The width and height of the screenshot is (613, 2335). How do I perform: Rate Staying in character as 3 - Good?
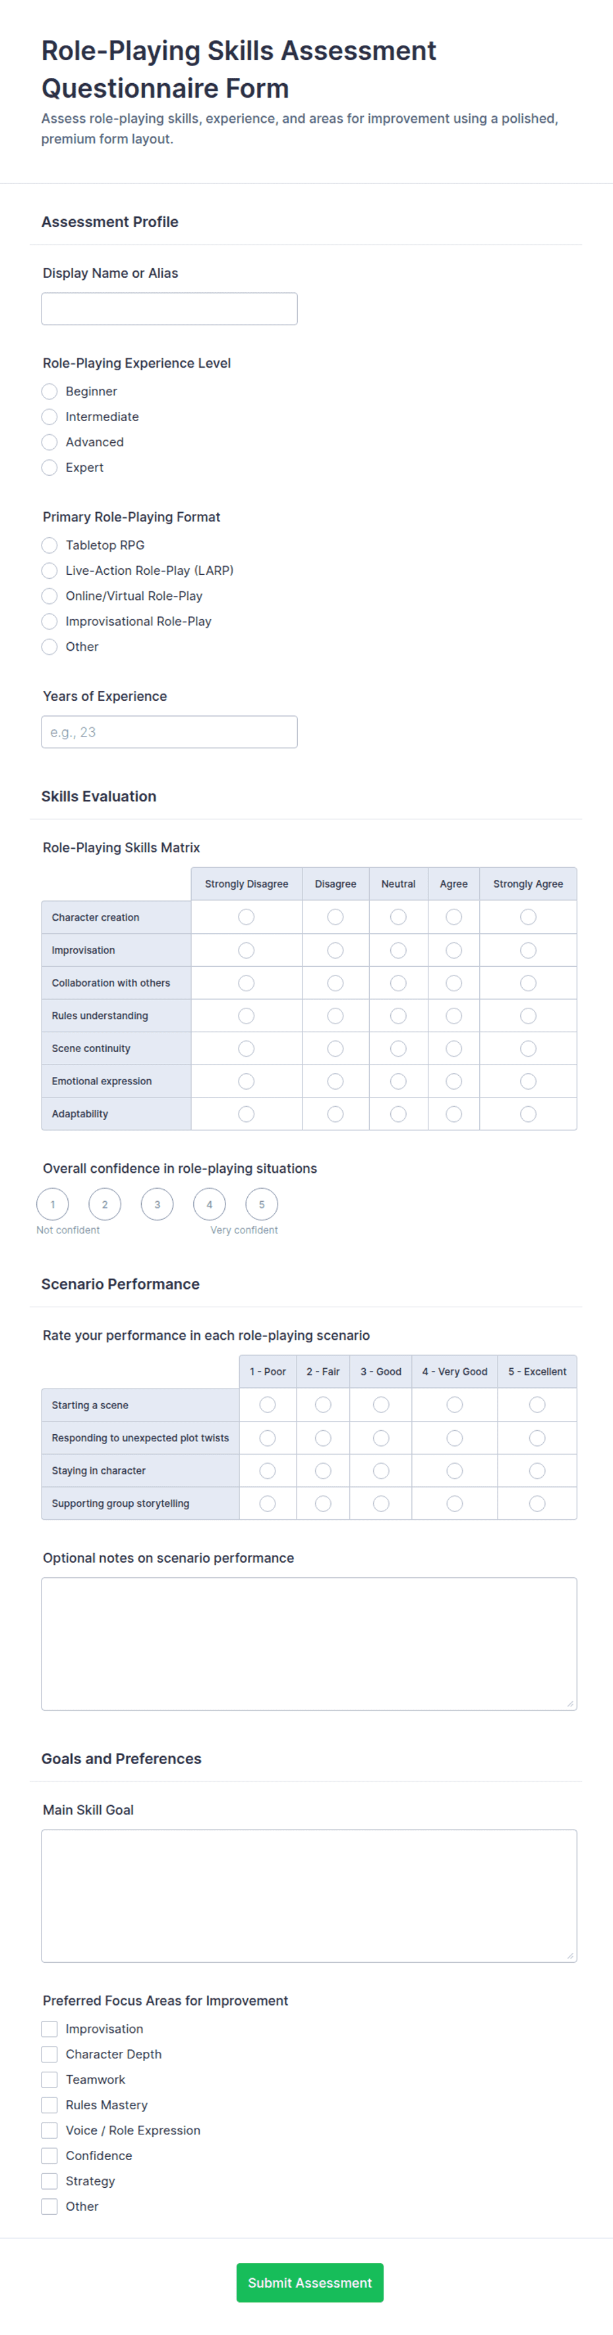(381, 1470)
